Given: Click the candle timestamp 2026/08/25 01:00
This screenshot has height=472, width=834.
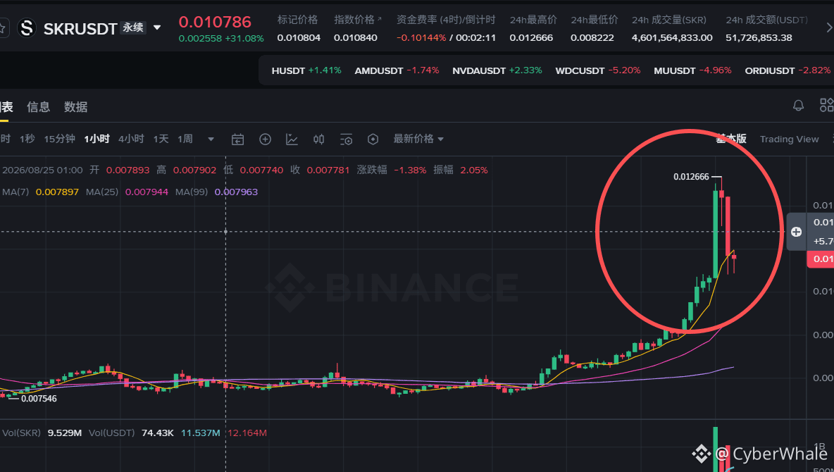Looking at the screenshot, I should point(42,170).
